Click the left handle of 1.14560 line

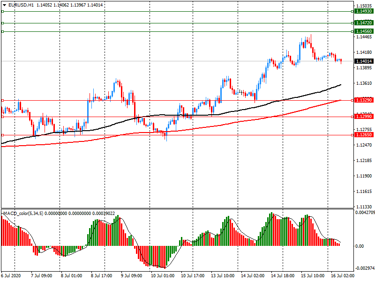(2, 31)
